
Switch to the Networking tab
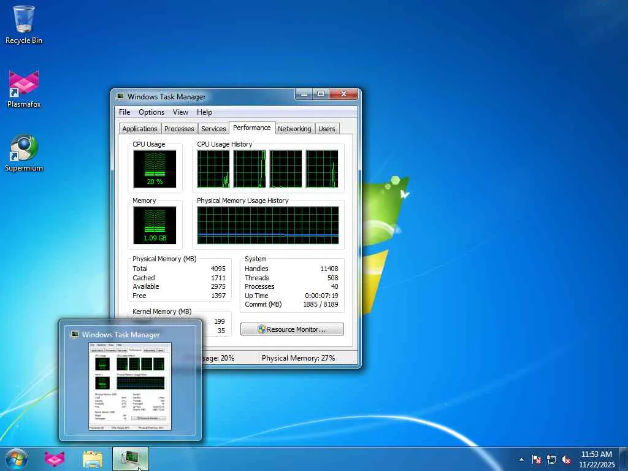pyautogui.click(x=294, y=129)
